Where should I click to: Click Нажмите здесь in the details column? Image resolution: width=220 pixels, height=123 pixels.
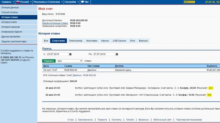point(123,70)
